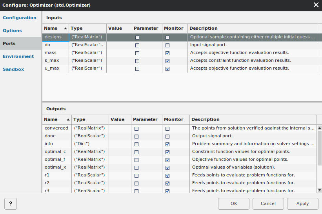Open the Configuration page

click(x=20, y=18)
